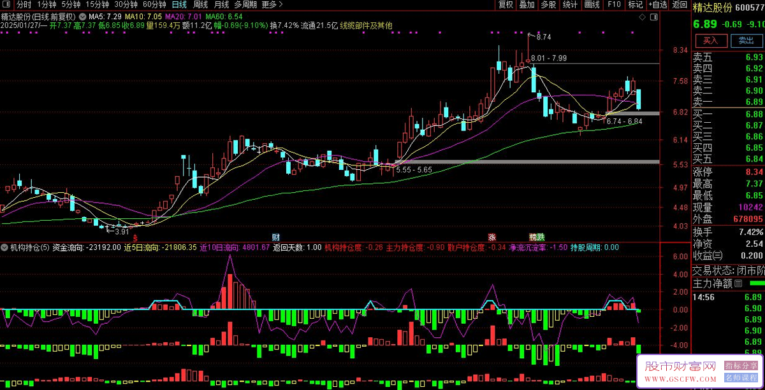The image size is (765, 390).
Task: Click the 换手 7.42% value
Action: 752,232
